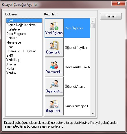
Task: Select the Sabitler section
Action: click(12, 38)
